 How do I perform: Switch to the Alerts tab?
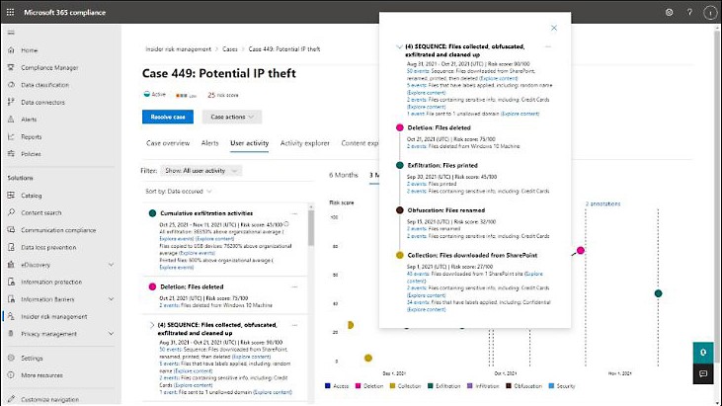point(210,143)
